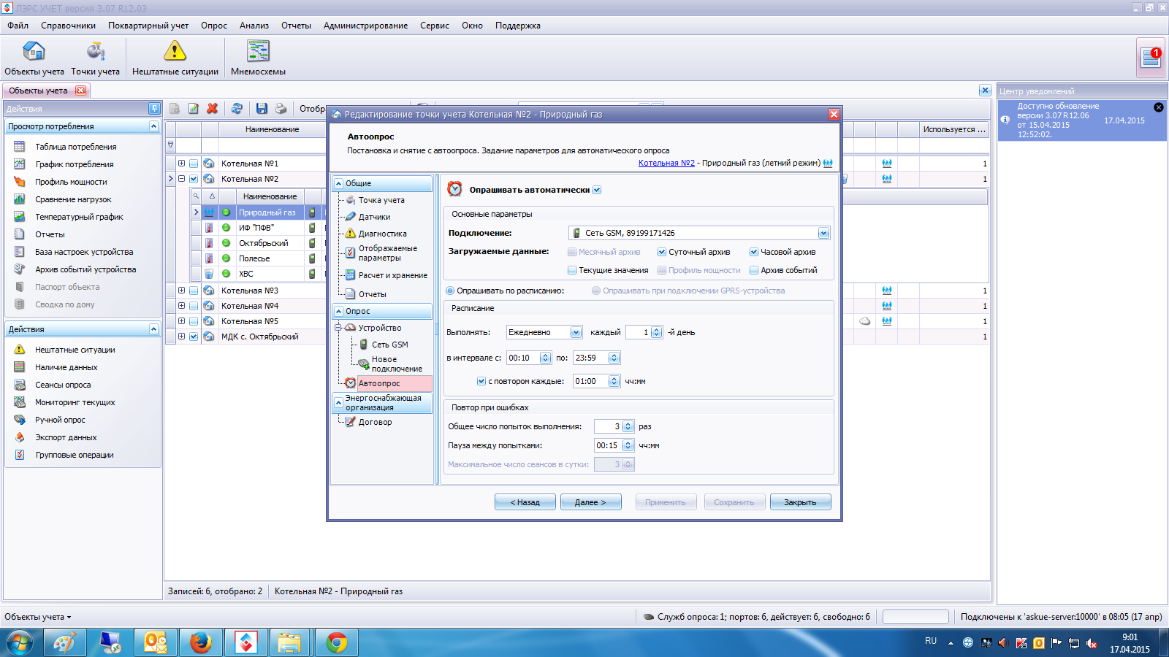The width and height of the screenshot is (1169, 657).
Task: Open Анализ menu
Action: [254, 26]
